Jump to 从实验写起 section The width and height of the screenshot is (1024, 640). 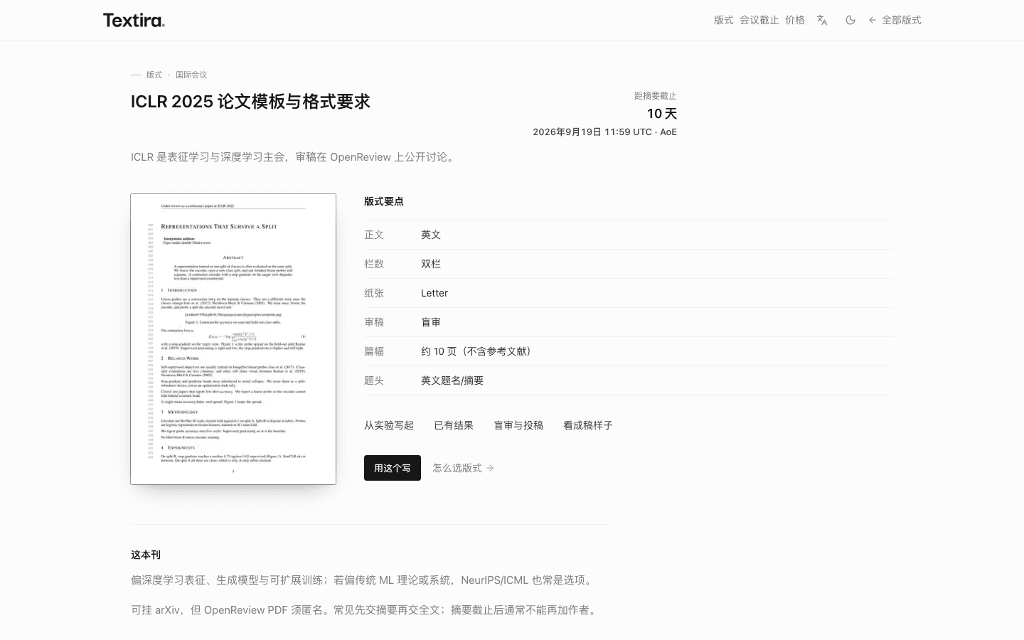tap(389, 425)
